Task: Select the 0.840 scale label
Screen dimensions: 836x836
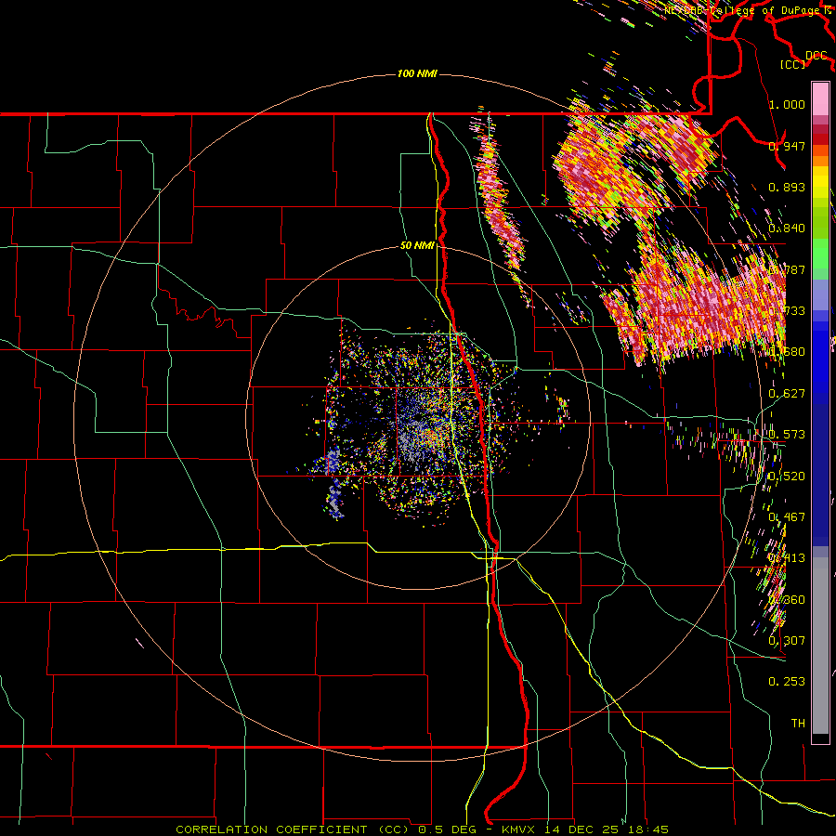Action: 787,229
